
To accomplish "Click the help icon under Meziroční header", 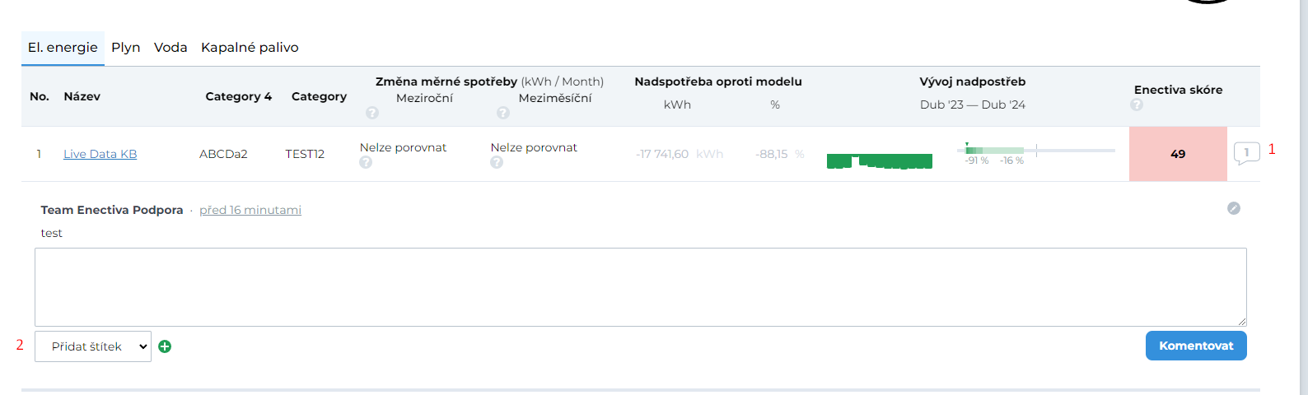I will [372, 113].
